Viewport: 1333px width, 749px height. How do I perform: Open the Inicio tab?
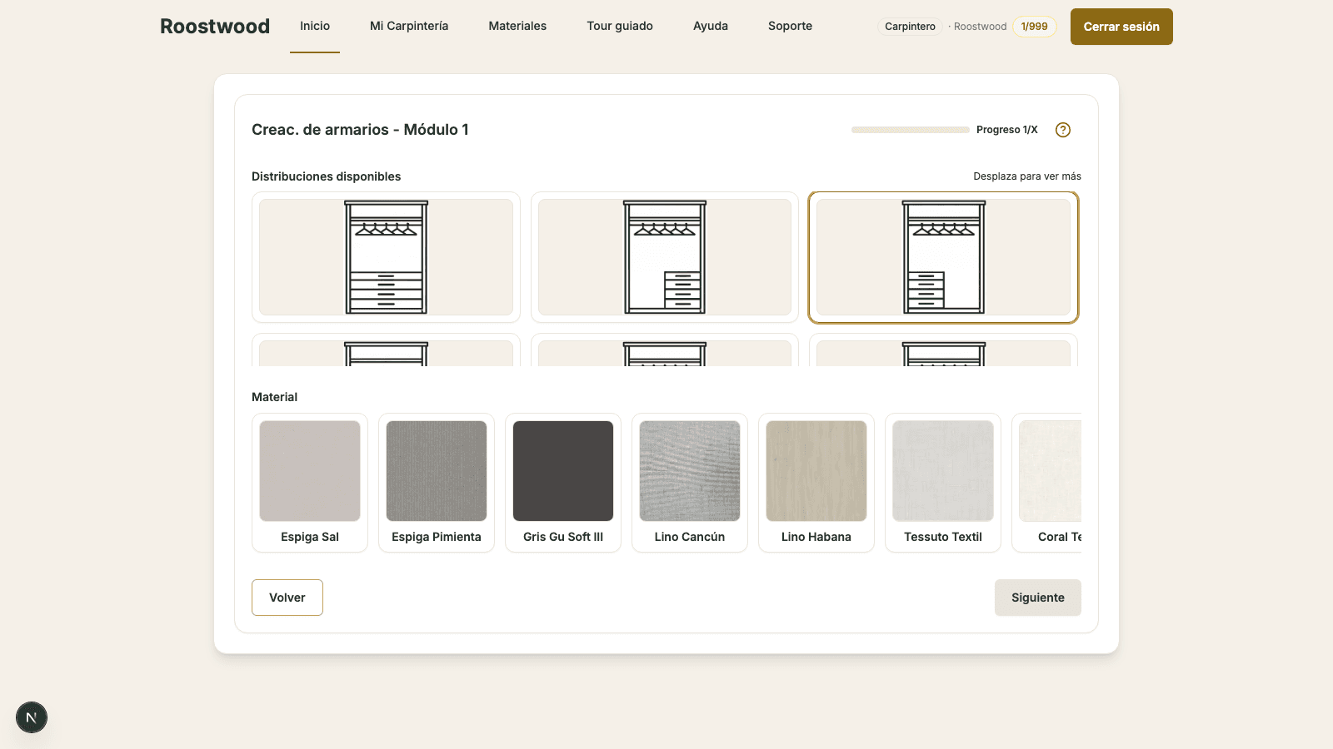pos(315,26)
